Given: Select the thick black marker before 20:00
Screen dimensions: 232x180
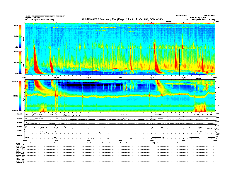Looking at the screenshot, I should pos(179,62).
